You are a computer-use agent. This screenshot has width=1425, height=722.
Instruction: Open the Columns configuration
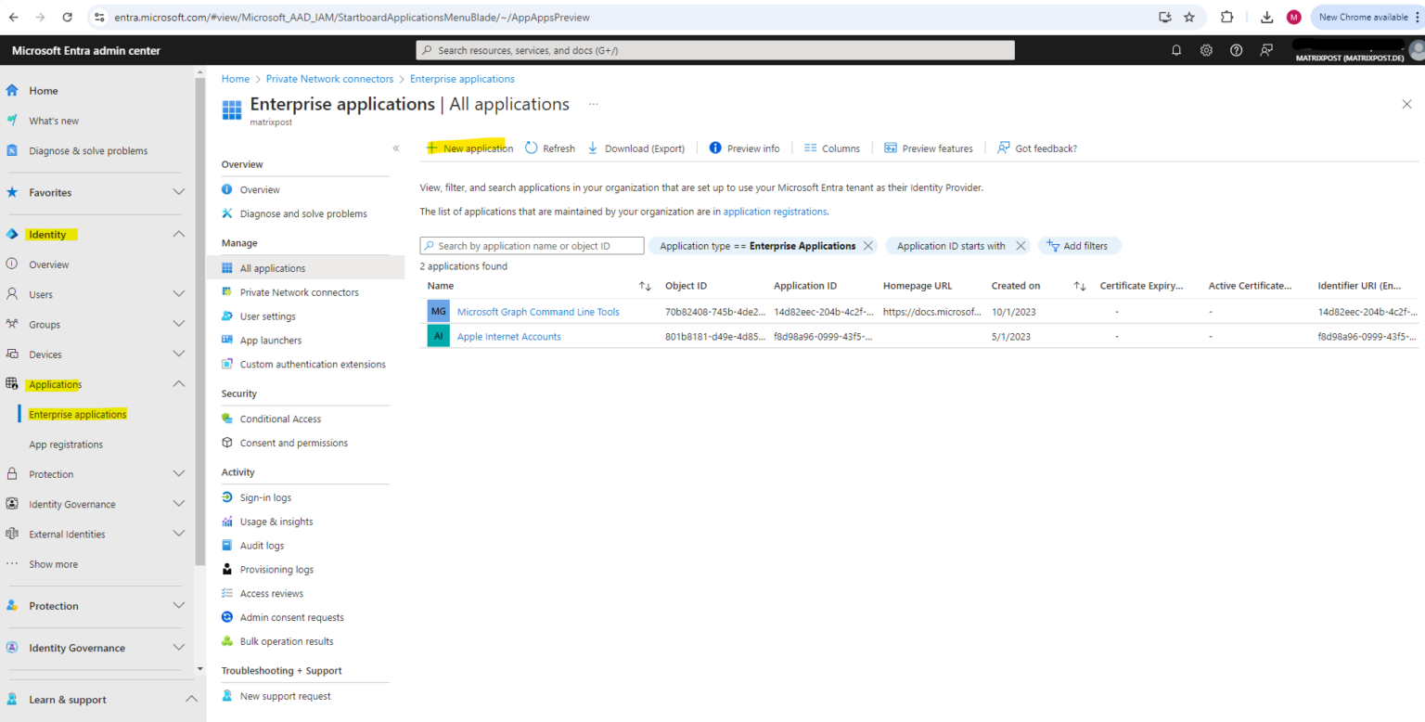click(x=832, y=148)
